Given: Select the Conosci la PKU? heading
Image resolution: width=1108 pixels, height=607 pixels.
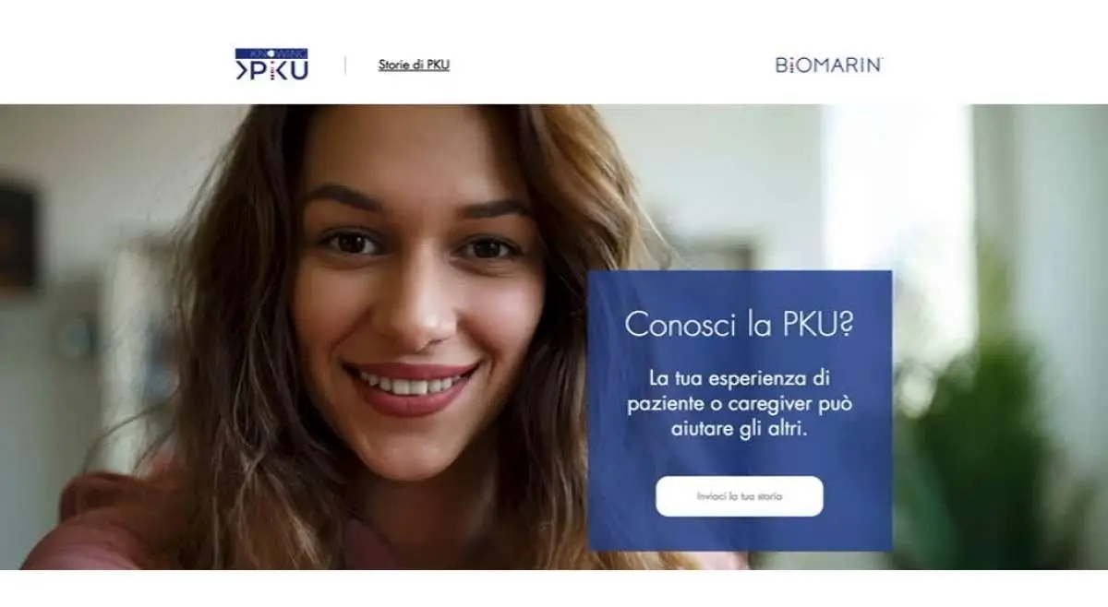Looking at the screenshot, I should point(739,325).
